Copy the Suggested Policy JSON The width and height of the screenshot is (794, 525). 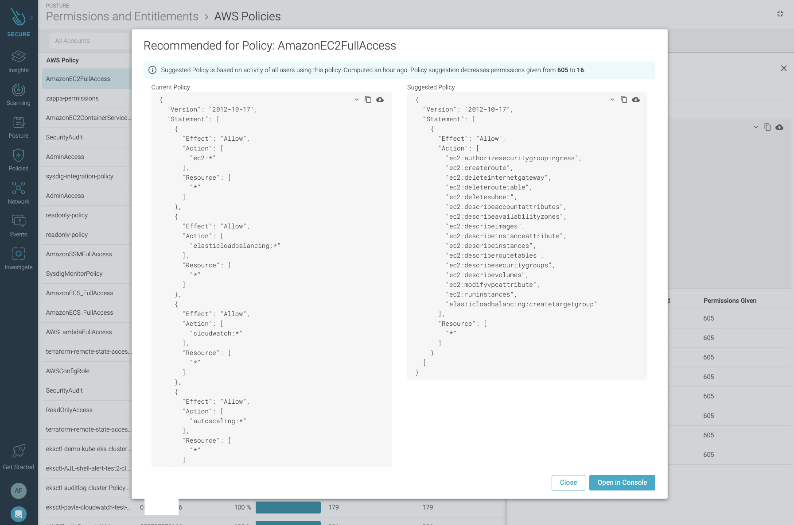[624, 100]
